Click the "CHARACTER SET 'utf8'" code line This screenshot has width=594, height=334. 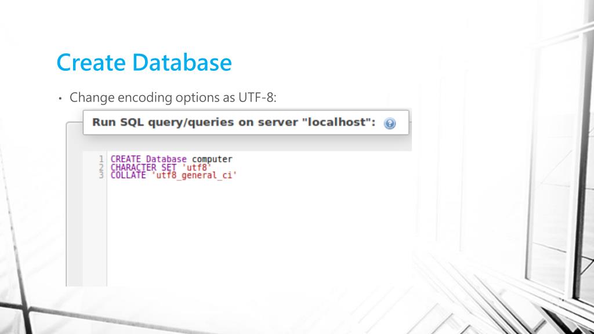coord(161,168)
